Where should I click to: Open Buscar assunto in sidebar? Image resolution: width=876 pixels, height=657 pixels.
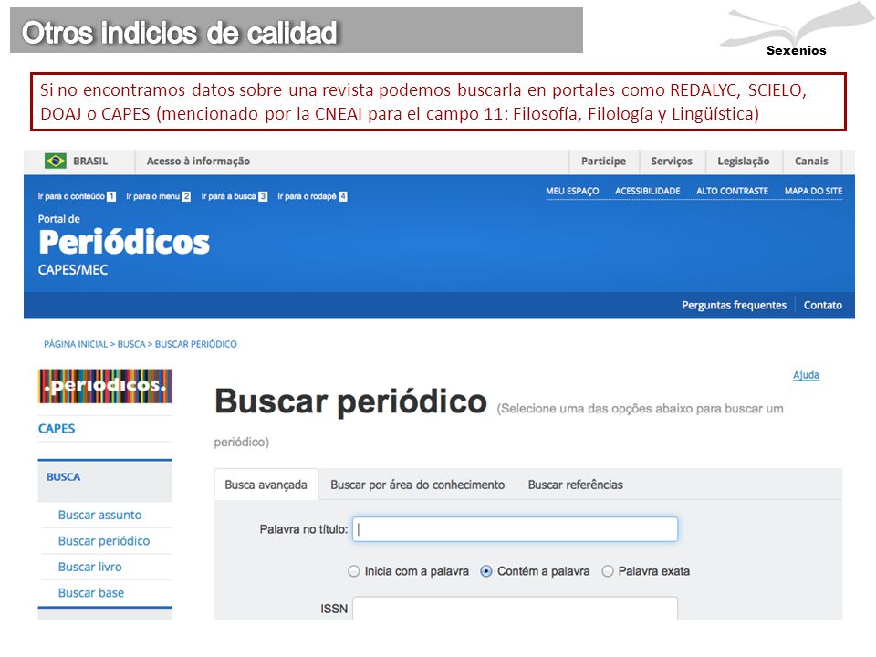(99, 515)
